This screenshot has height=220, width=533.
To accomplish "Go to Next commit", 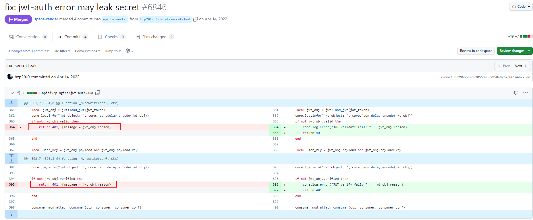I will click(521, 66).
